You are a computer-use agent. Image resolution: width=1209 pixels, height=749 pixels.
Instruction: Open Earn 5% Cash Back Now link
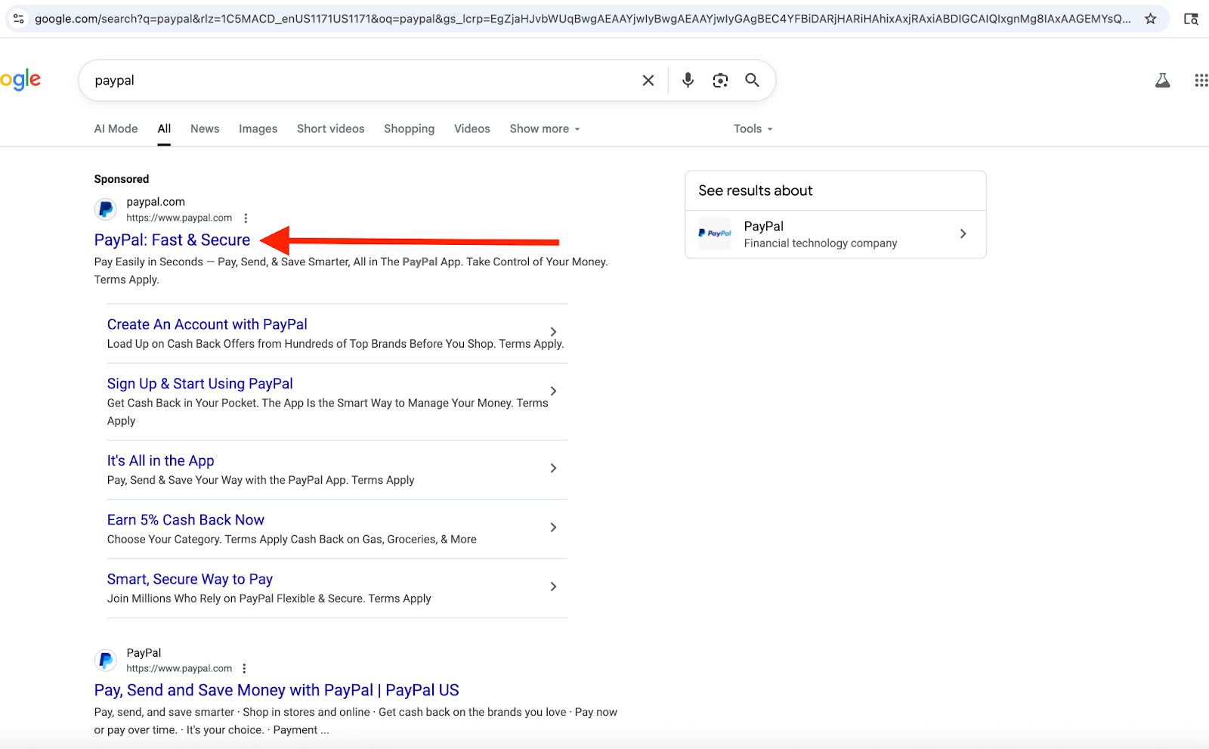(x=185, y=519)
